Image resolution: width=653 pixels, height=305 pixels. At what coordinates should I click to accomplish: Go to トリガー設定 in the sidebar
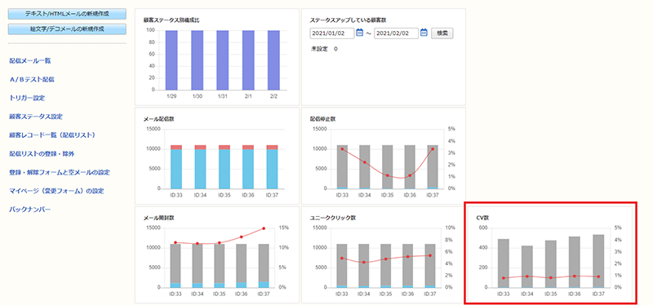pos(27,98)
